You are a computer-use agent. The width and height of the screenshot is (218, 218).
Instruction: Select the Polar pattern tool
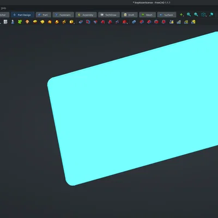tap(186, 22)
